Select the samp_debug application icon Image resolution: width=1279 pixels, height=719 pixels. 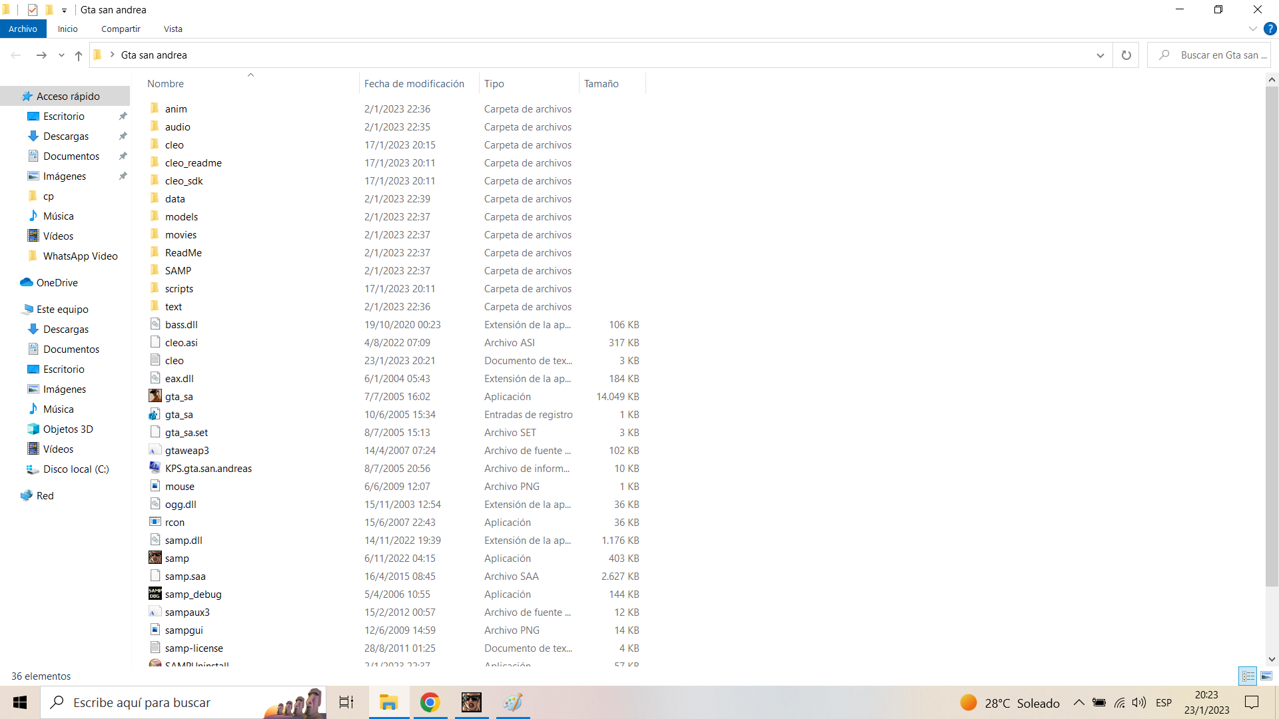(x=155, y=594)
